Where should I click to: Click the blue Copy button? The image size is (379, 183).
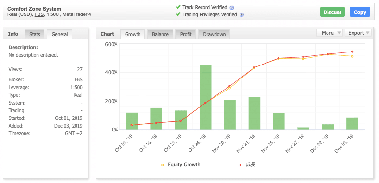(x=360, y=12)
